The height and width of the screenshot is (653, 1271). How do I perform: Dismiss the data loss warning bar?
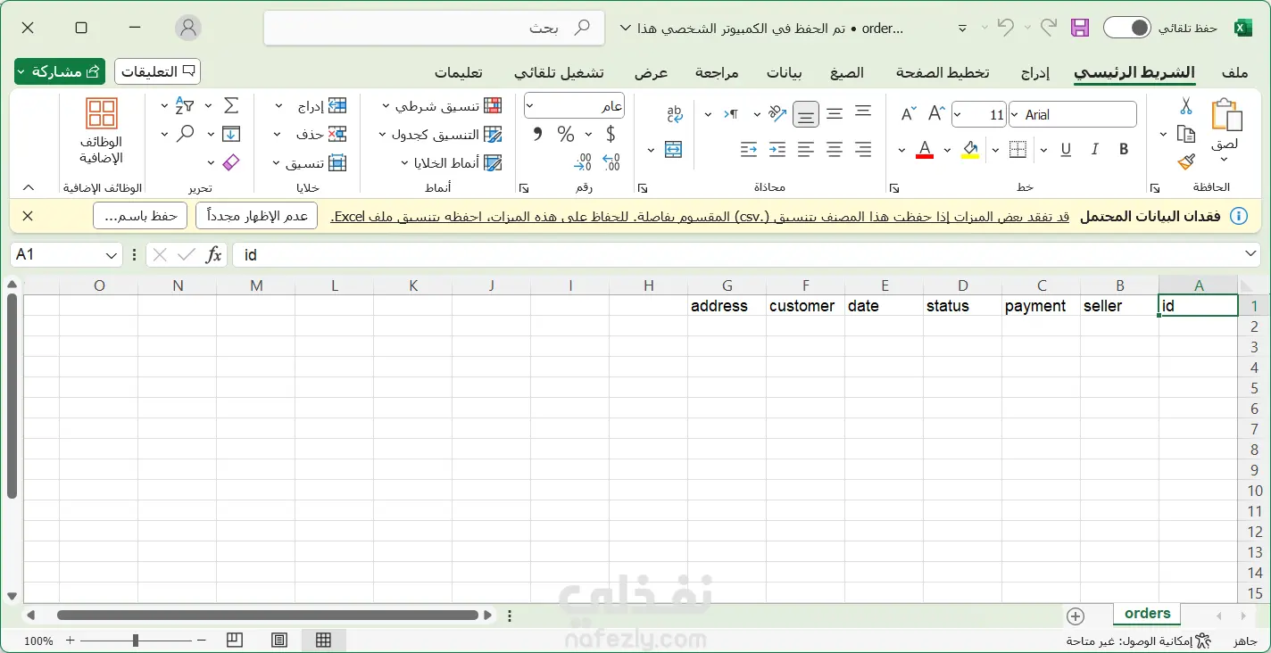pyautogui.click(x=28, y=216)
